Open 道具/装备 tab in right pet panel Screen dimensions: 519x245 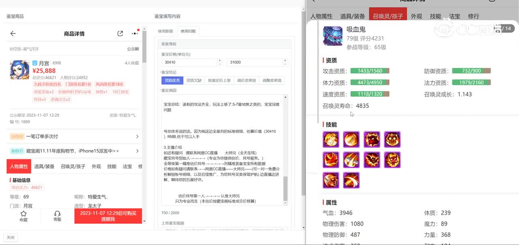pyautogui.click(x=352, y=16)
